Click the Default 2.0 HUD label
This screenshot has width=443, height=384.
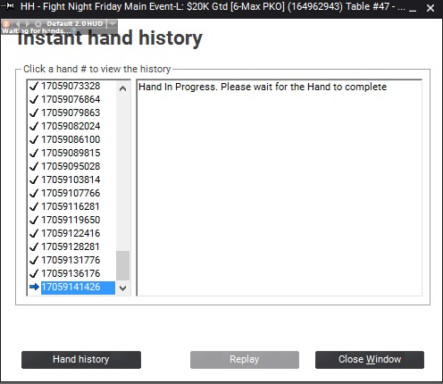click(75, 23)
